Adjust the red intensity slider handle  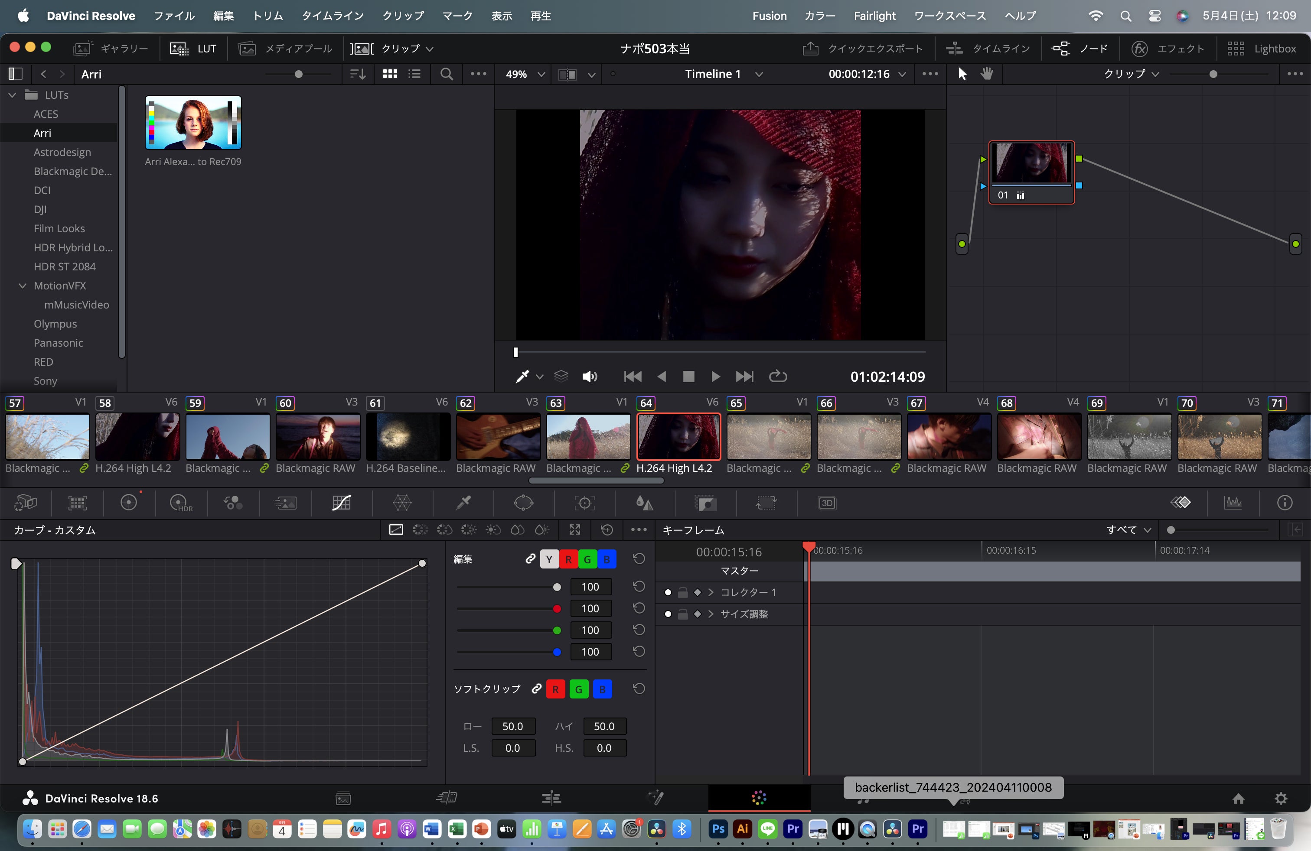point(557,609)
